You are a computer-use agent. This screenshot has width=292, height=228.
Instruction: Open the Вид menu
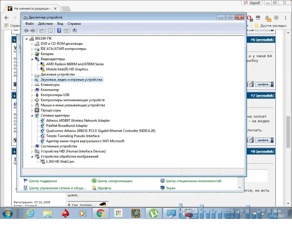click(x=60, y=24)
